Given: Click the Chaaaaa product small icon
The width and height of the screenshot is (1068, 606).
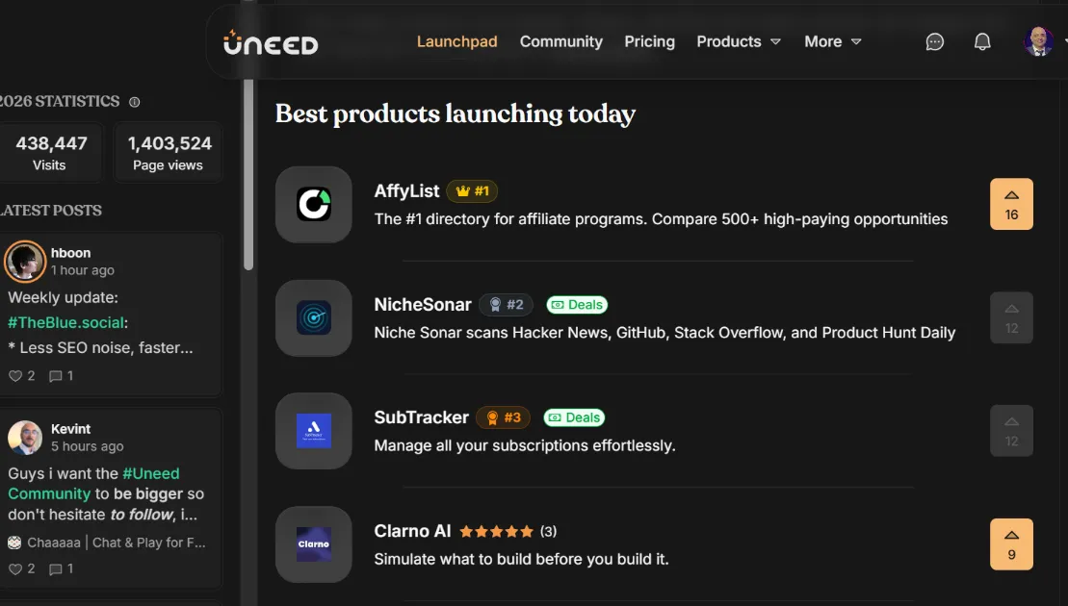Looking at the screenshot, I should tap(14, 543).
